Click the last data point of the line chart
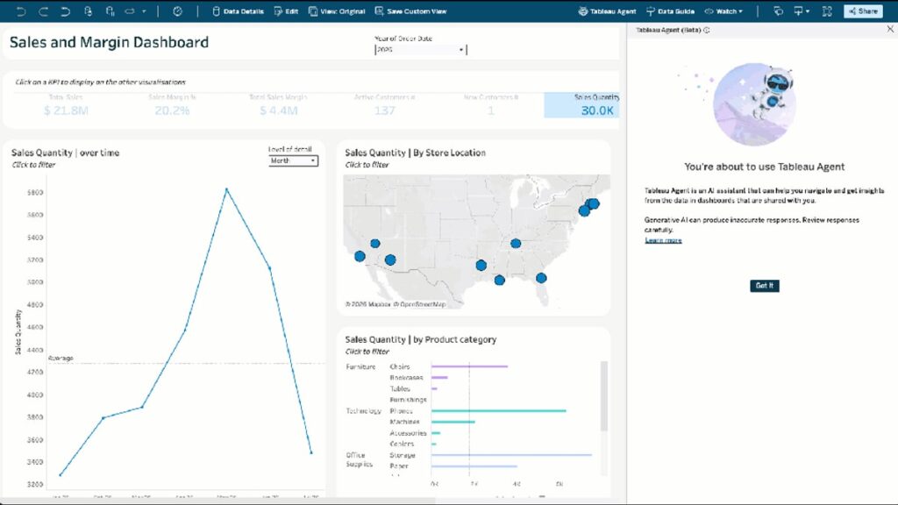 311,452
